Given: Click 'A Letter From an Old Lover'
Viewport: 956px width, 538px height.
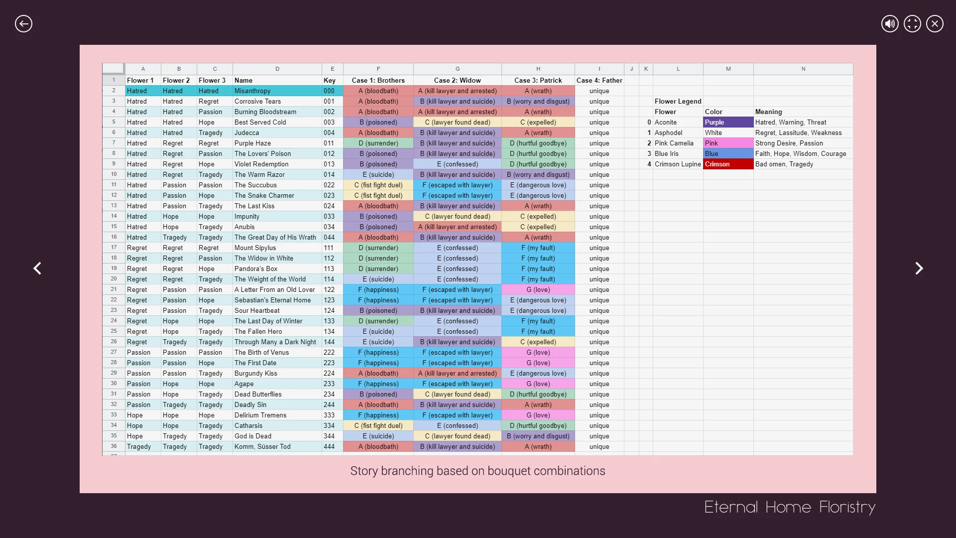Looking at the screenshot, I should coord(277,289).
